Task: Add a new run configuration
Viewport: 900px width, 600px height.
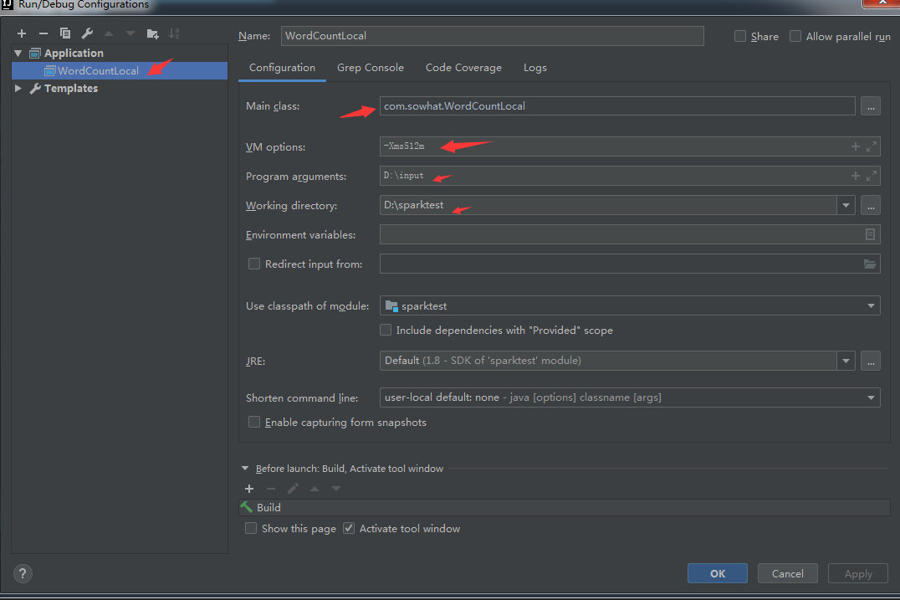Action: (22, 33)
